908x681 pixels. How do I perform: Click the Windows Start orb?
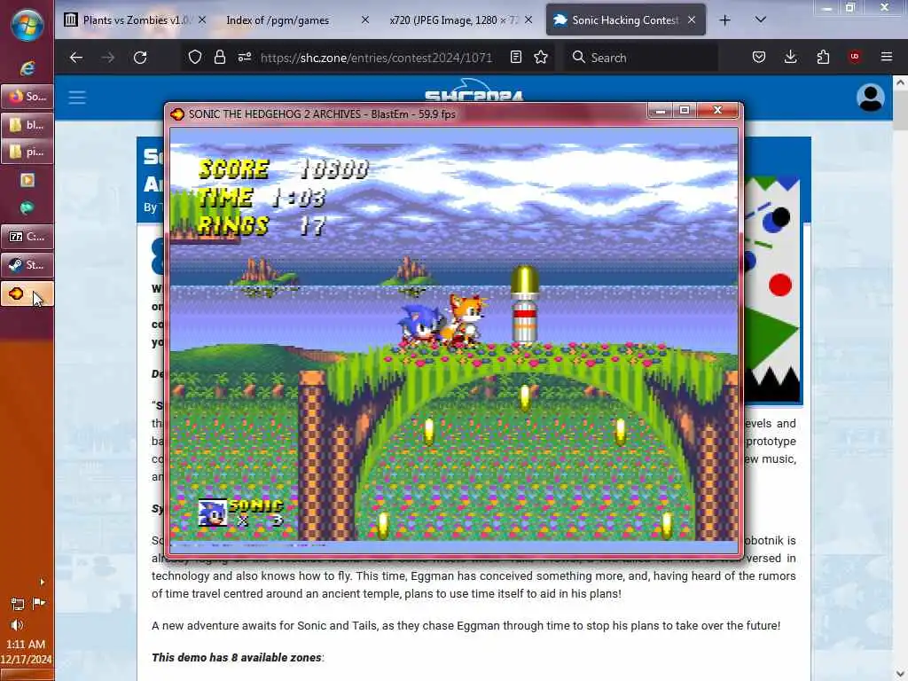(27, 25)
